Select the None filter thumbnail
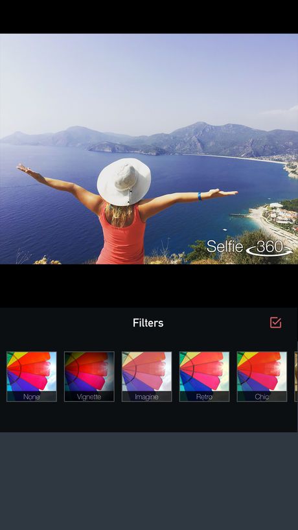 coord(32,376)
